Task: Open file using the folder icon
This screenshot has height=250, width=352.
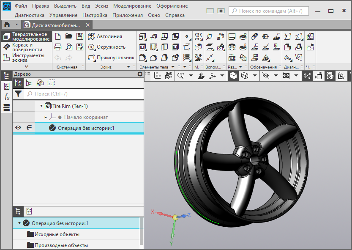Action: coord(68,36)
